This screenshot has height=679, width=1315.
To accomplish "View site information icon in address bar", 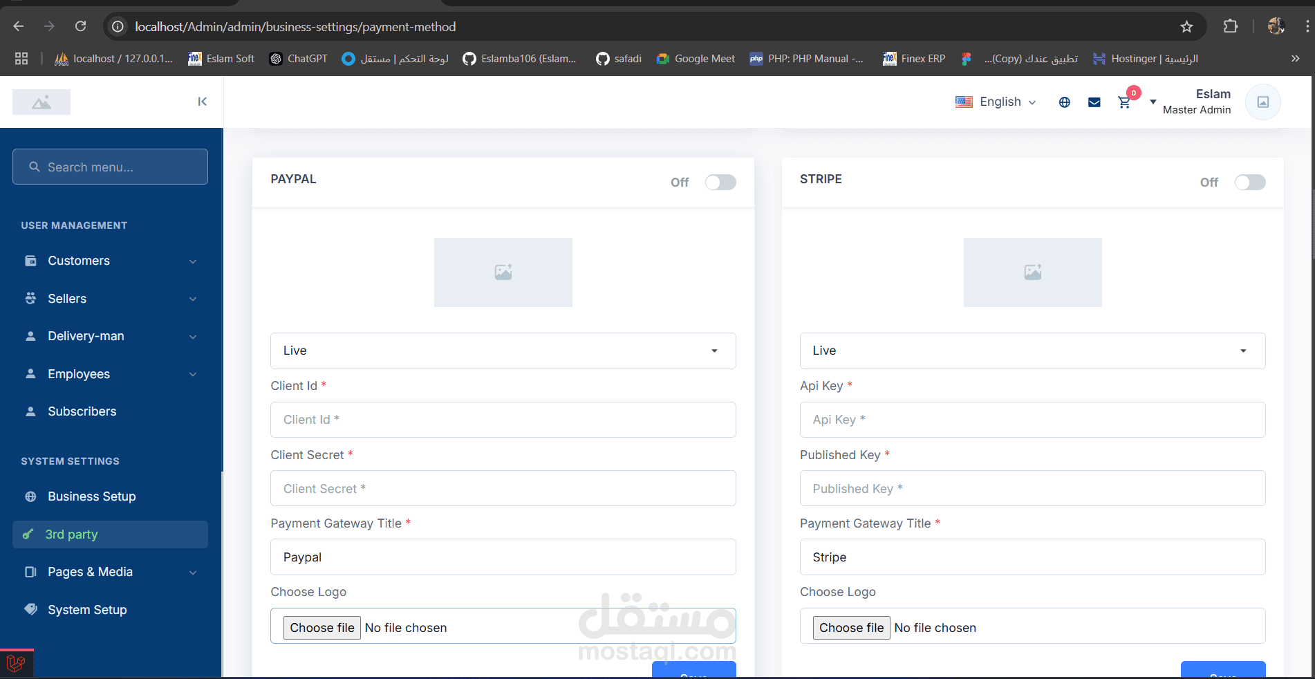I will coord(118,26).
